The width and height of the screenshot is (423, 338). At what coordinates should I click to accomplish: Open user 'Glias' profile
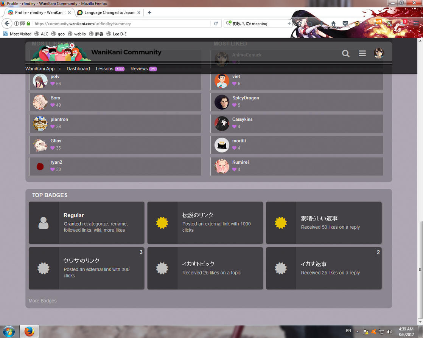click(56, 141)
